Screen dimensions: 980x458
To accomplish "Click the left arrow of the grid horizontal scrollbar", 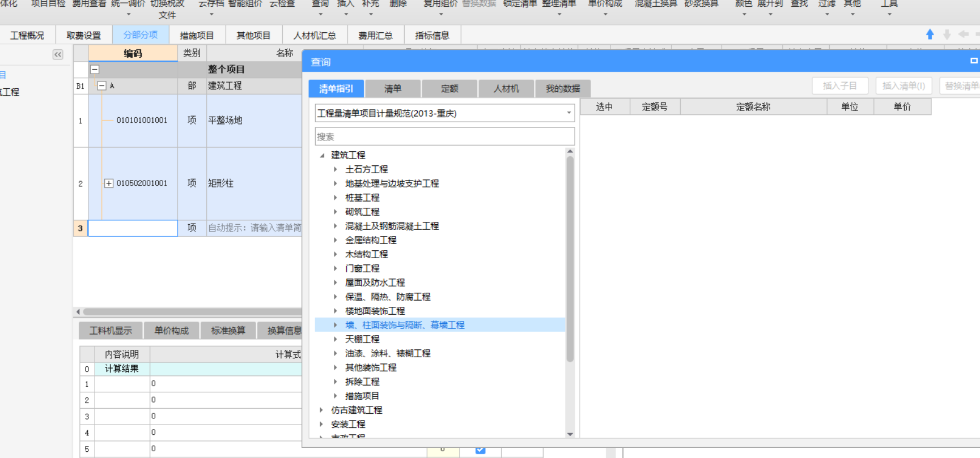I will (78, 312).
